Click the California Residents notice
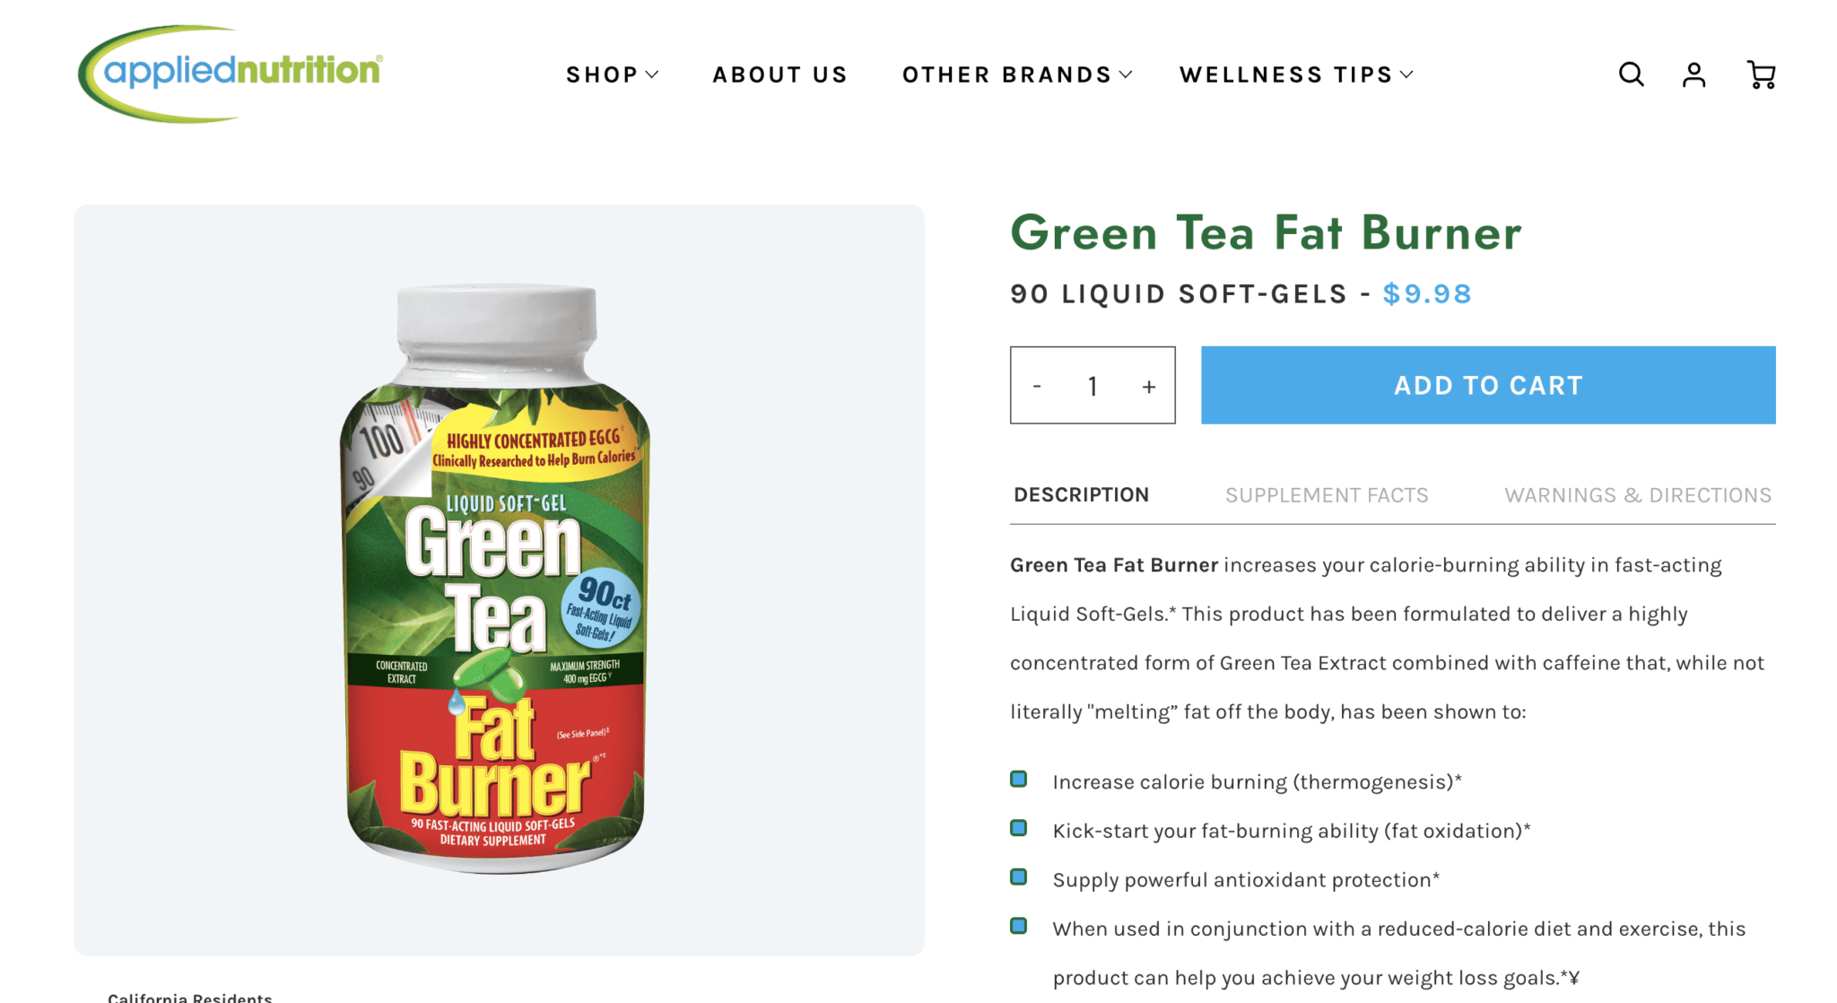The height and width of the screenshot is (1003, 1837). (x=190, y=997)
